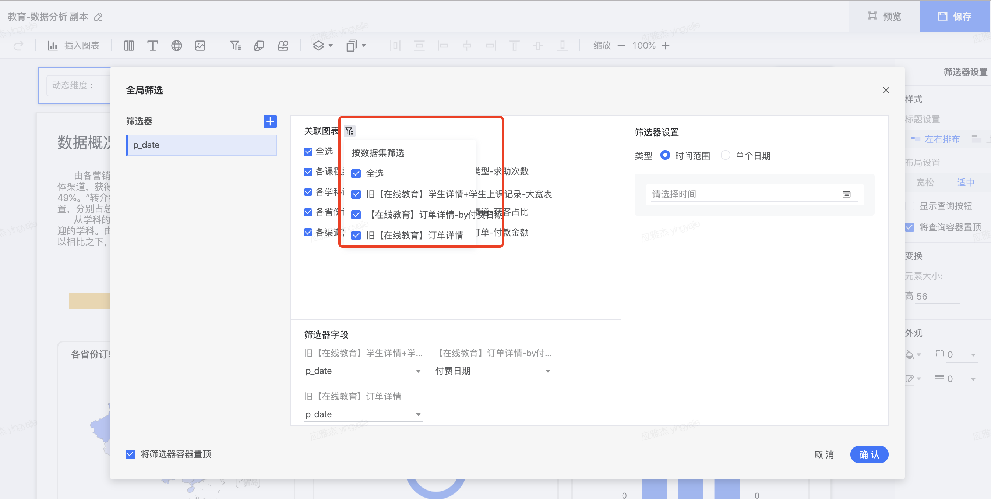991x499 pixels.
Task: Click the globe web embed icon
Action: [176, 46]
